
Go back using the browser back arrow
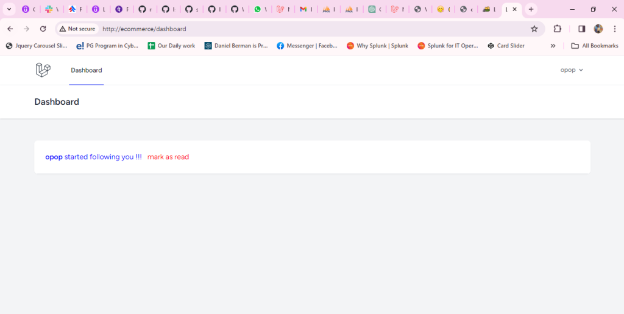pyautogui.click(x=10, y=29)
